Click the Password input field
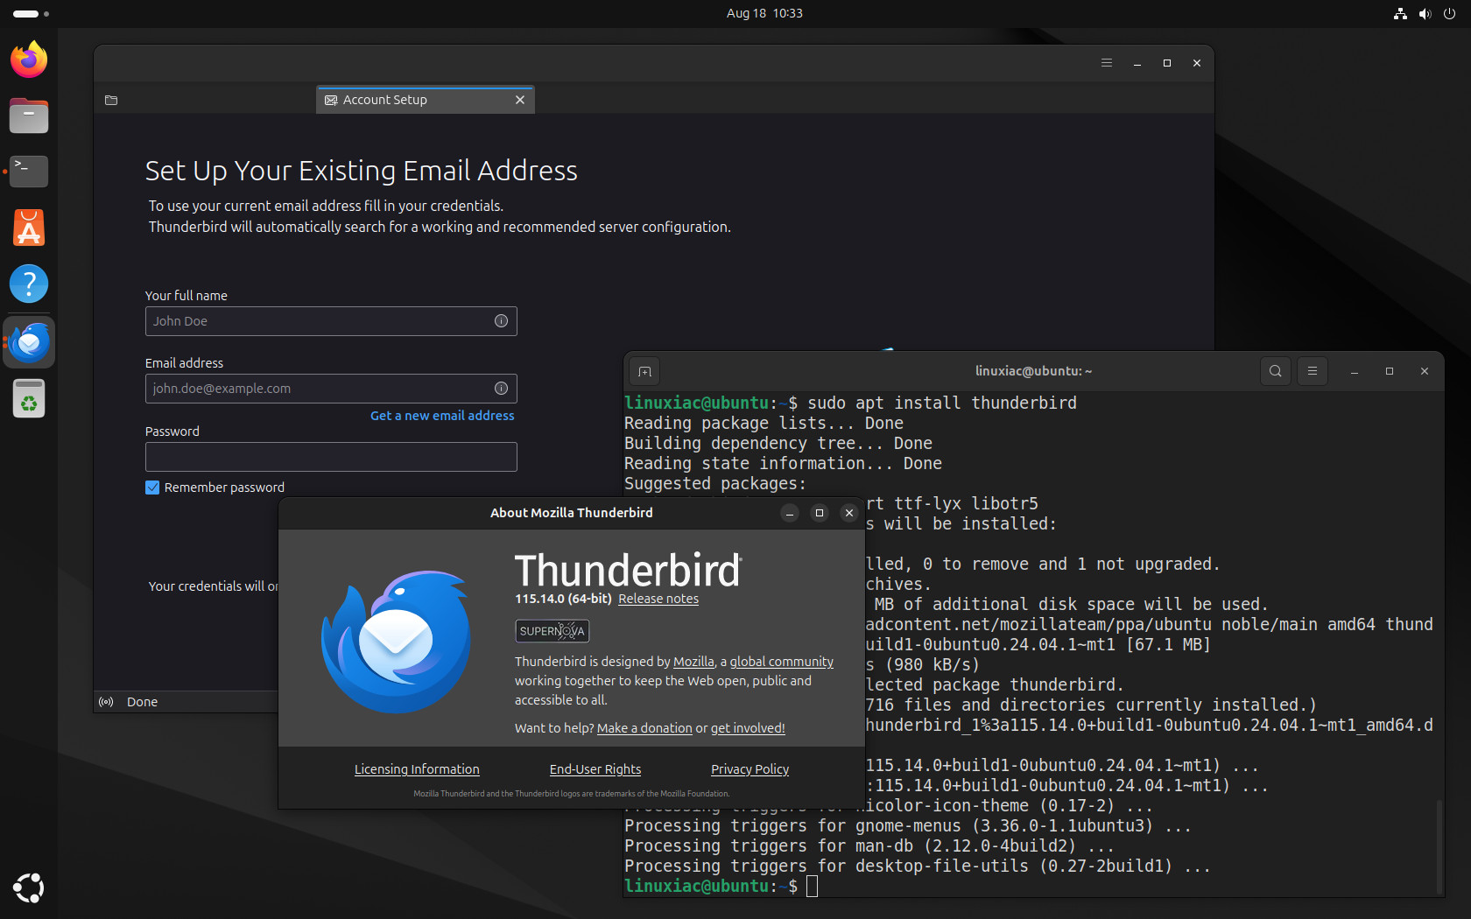The height and width of the screenshot is (919, 1471). (x=331, y=457)
